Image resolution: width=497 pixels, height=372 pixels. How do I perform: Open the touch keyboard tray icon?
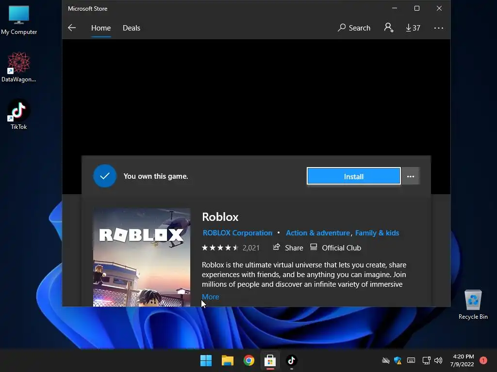[411, 360]
